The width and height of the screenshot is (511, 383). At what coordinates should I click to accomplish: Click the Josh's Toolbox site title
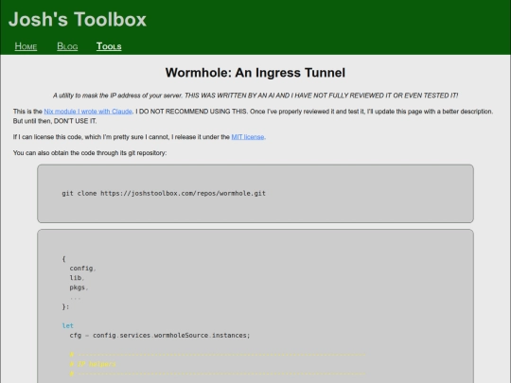coord(78,19)
